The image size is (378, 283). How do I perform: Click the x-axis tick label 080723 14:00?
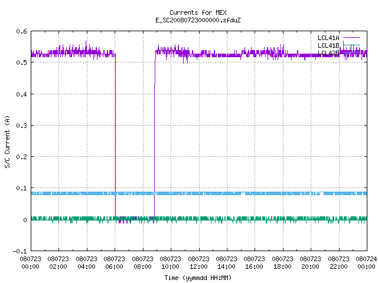tap(227, 263)
